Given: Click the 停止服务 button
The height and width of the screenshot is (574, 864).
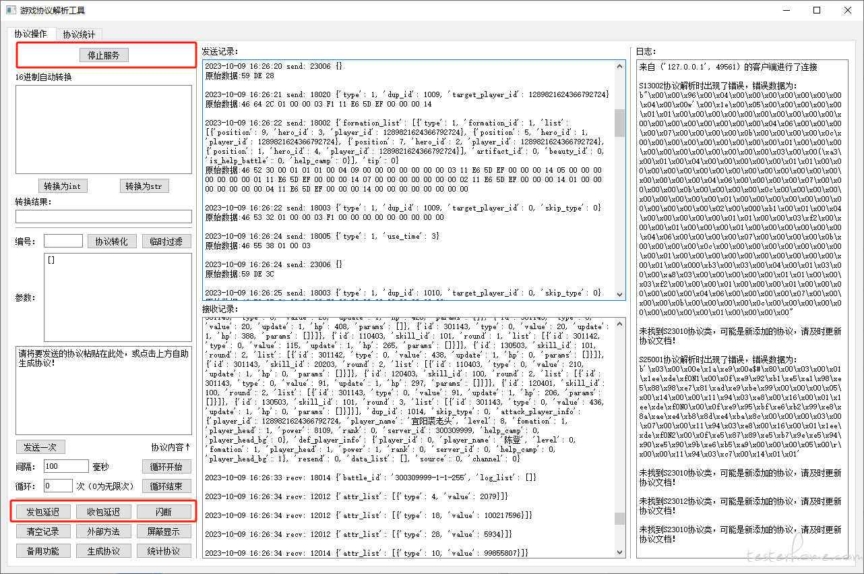Looking at the screenshot, I should [103, 55].
